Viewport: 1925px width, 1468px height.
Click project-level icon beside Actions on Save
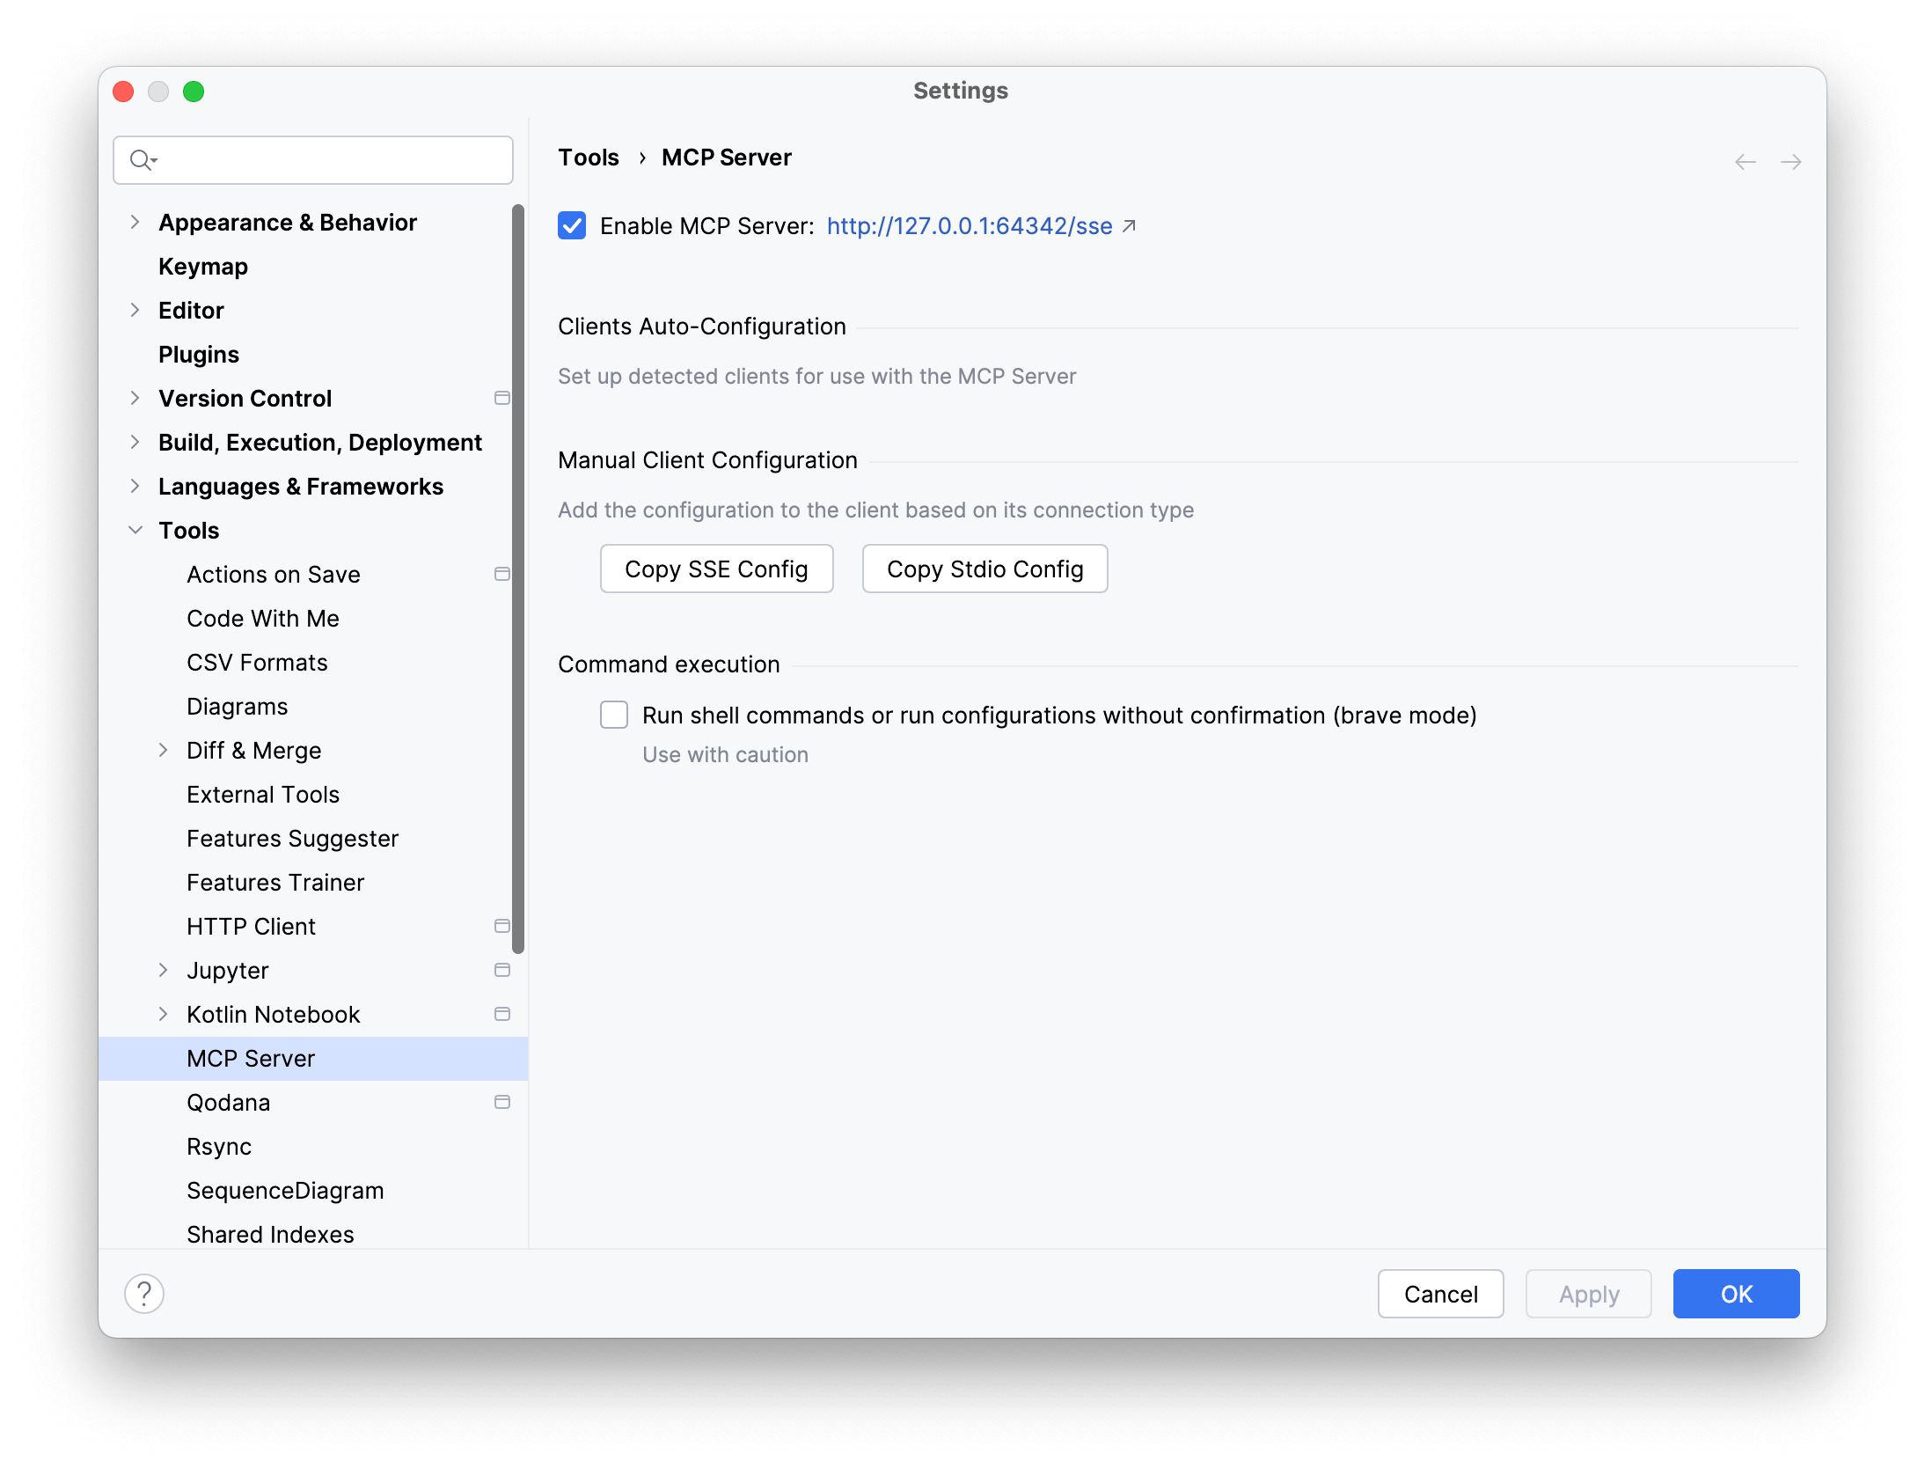pyautogui.click(x=502, y=574)
